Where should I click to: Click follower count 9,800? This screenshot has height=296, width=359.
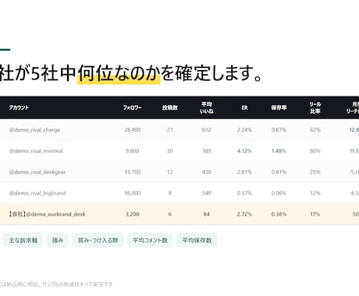[133, 151]
